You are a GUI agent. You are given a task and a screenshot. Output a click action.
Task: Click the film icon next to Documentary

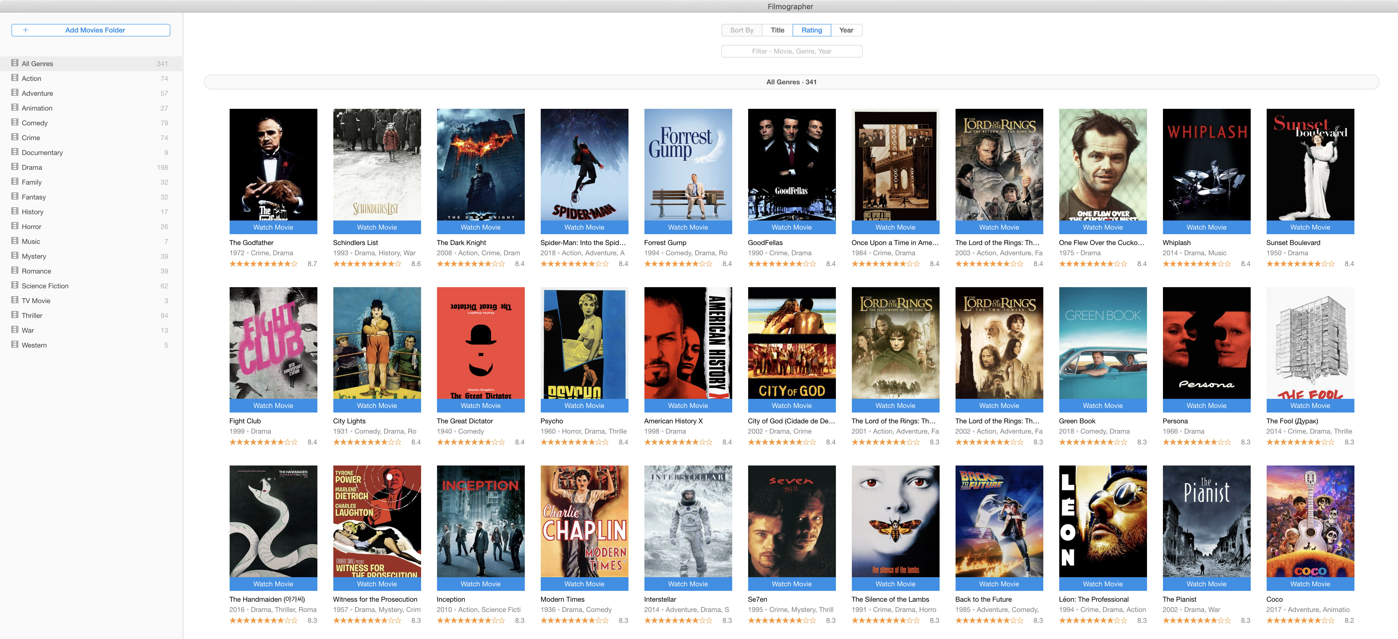(15, 152)
